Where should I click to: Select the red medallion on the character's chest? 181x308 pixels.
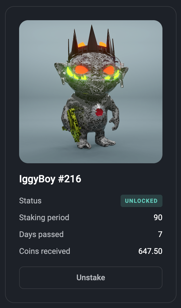[99, 112]
